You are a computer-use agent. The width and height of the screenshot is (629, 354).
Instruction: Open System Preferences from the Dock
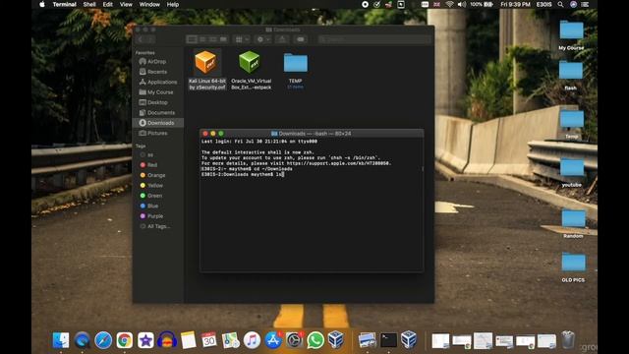pos(294,340)
